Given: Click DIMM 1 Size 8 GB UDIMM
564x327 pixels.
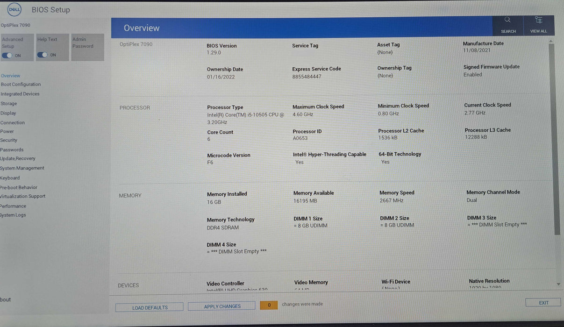Looking at the screenshot, I should 310,226.
